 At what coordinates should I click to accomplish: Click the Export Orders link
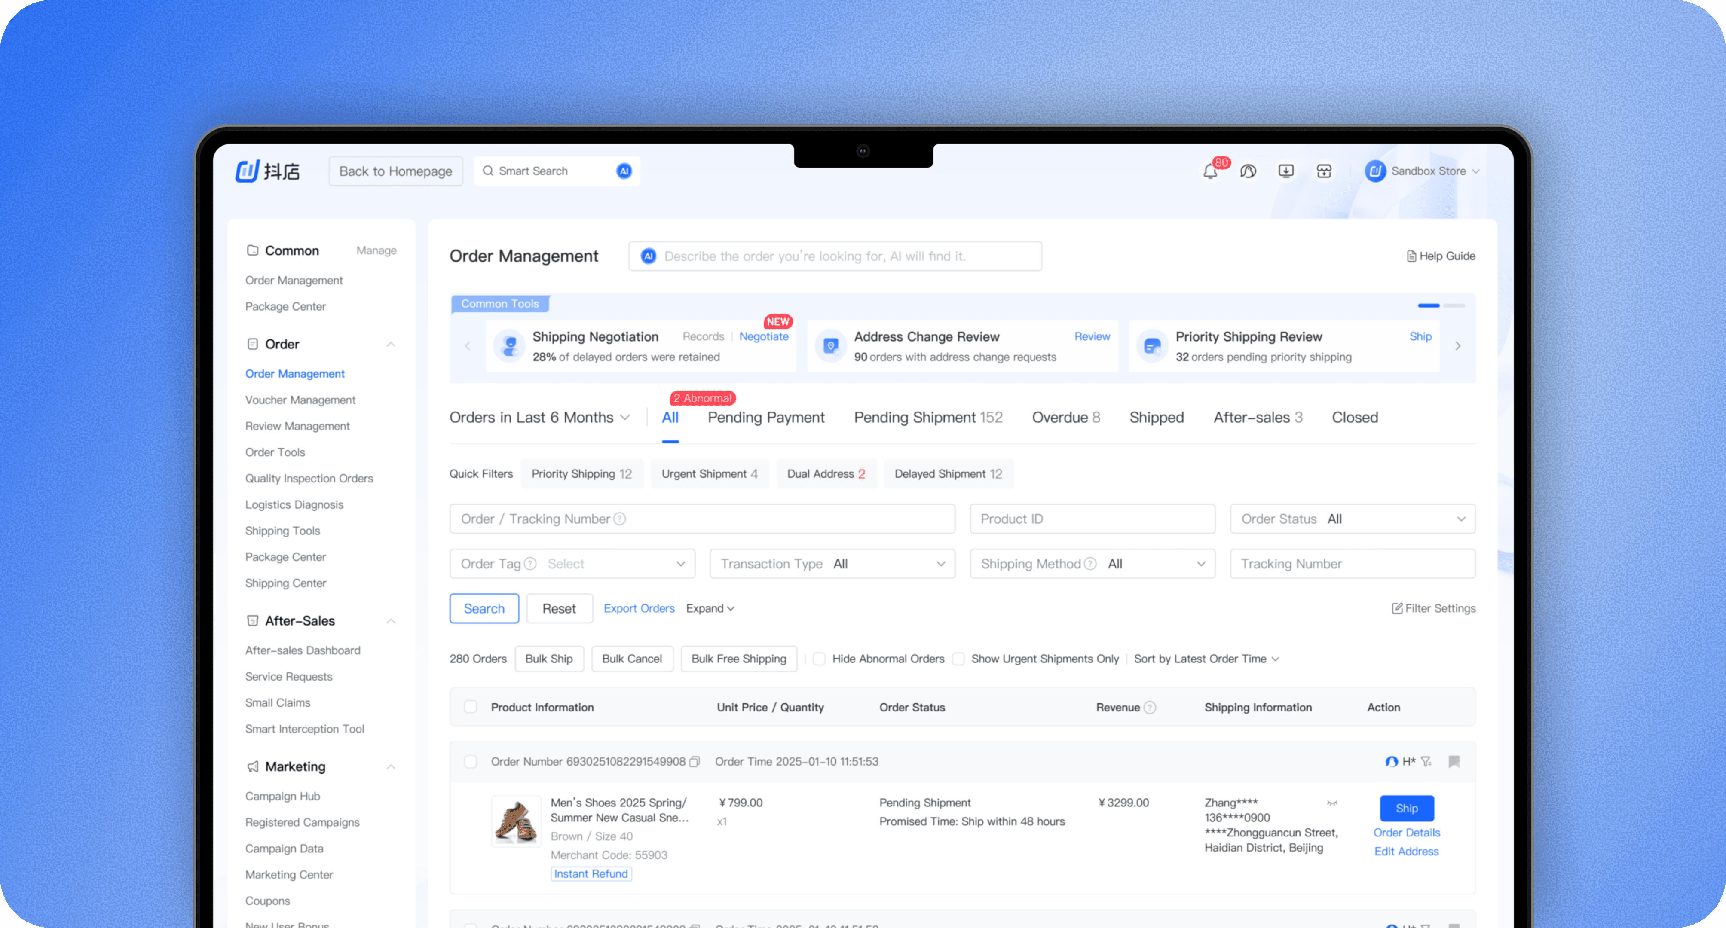[639, 609]
